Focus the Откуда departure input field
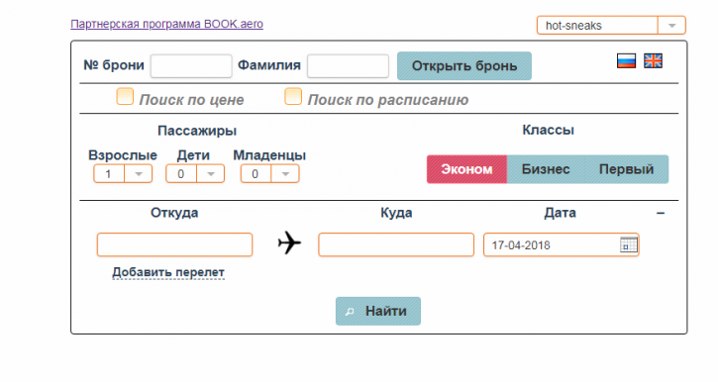The width and height of the screenshot is (718, 382). 174,244
